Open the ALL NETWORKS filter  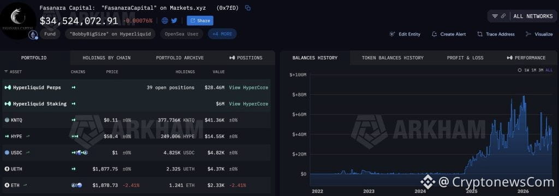[533, 16]
